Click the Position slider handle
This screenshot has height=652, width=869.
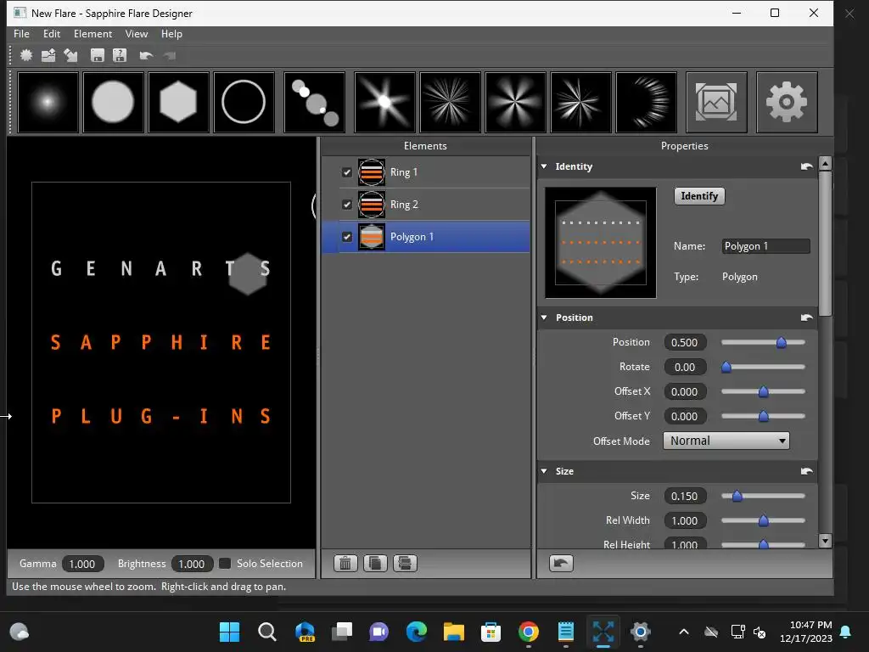click(782, 343)
